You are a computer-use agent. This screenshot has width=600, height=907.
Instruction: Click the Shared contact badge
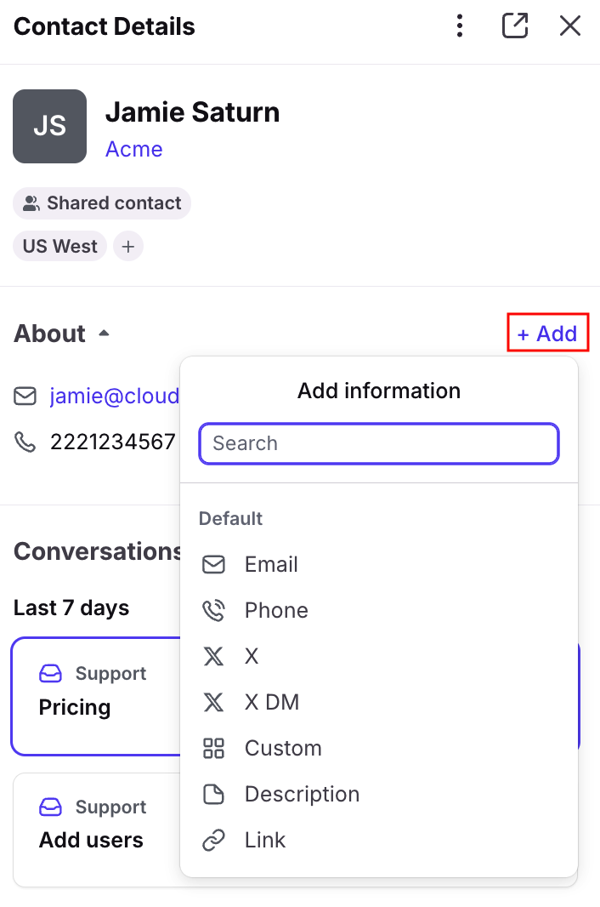[102, 203]
